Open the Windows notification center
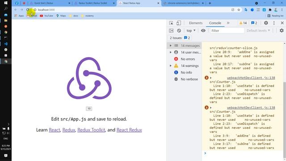 tap(6, 156)
